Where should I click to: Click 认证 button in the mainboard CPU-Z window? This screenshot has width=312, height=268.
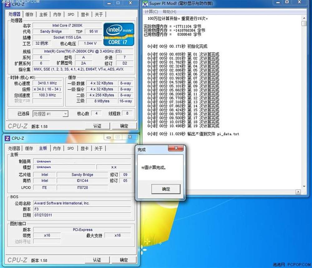coord(97,260)
